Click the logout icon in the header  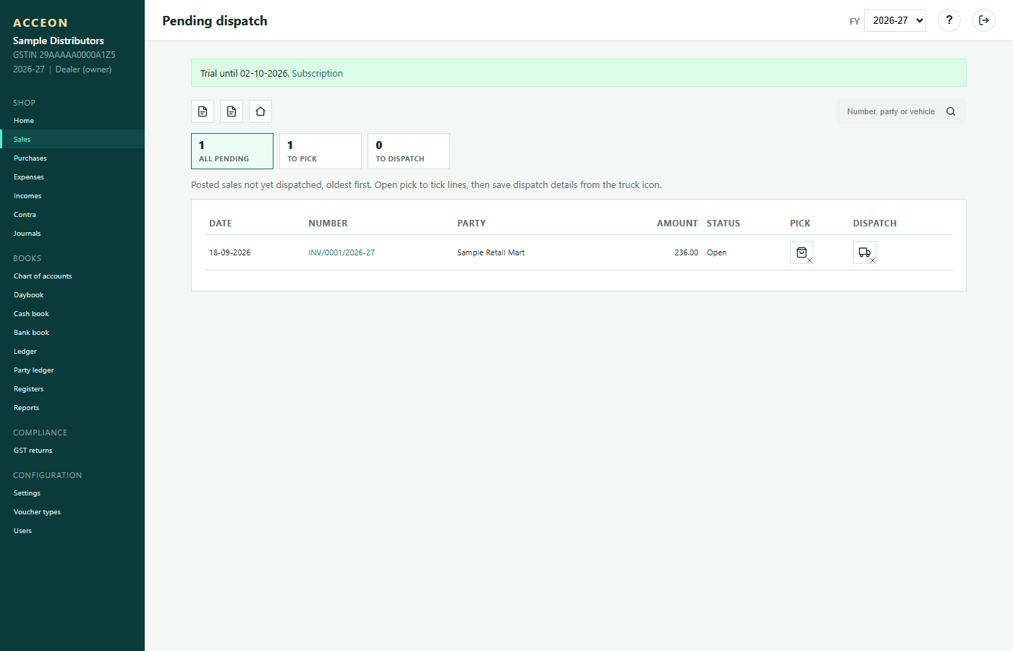[984, 20]
